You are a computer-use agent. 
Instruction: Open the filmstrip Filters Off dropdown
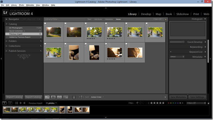click(196, 103)
